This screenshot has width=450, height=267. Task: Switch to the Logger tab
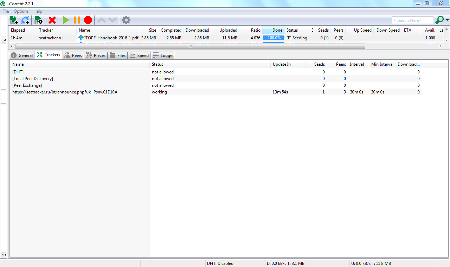point(163,55)
